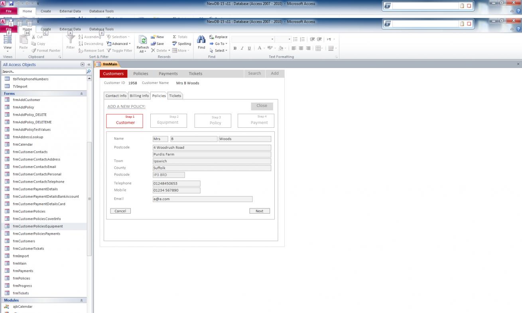Click the module icon next to ajbCalendar
The image size is (522, 313).
coord(7,307)
